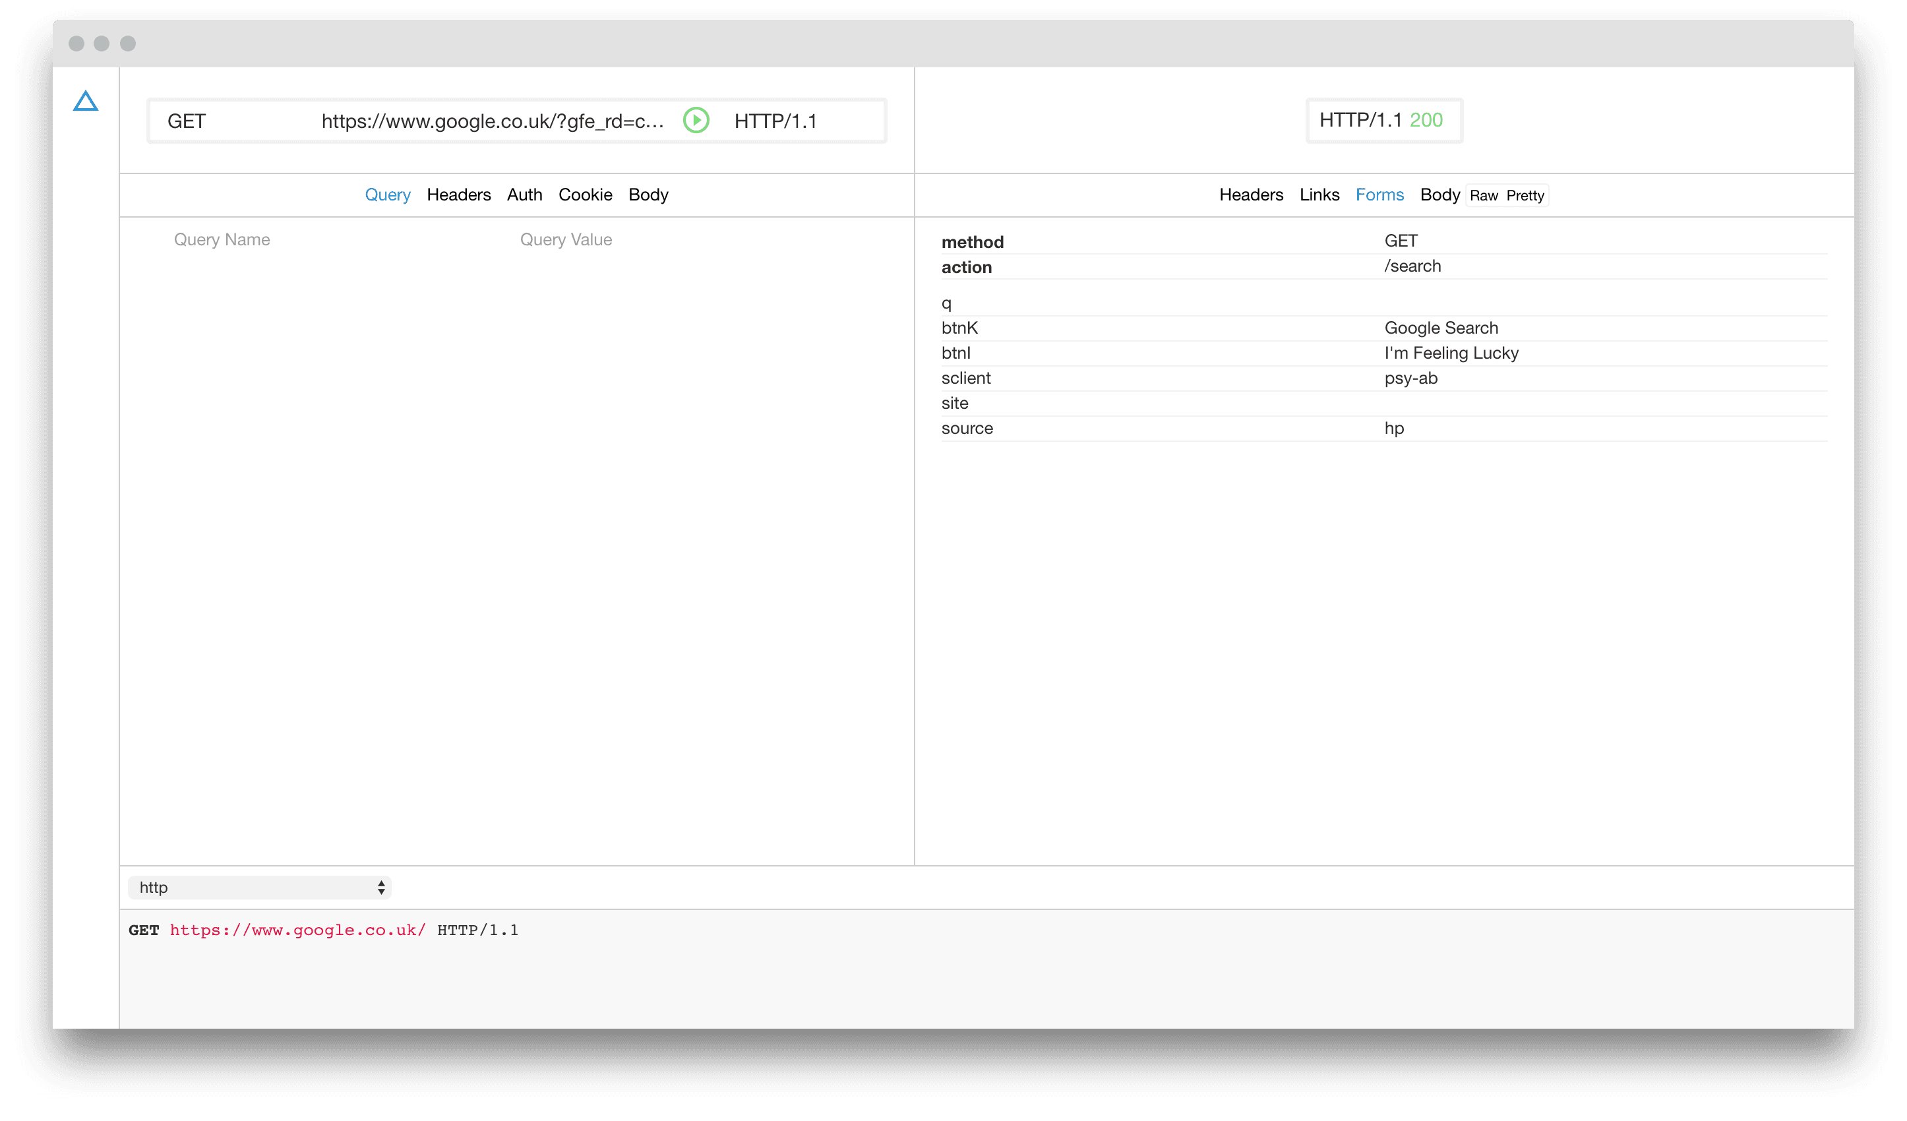Viewport: 1907px width, 1121px height.
Task: Select the 'method' form row label
Action: click(x=973, y=241)
